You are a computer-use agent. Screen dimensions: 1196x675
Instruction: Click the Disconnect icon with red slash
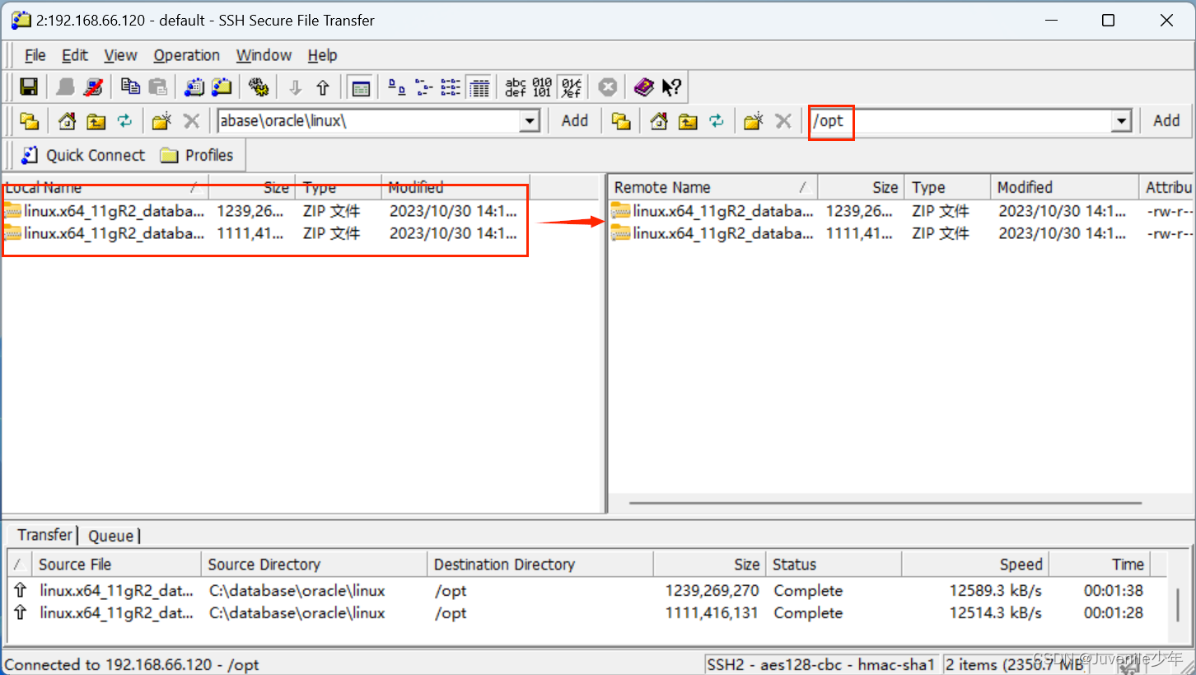94,87
